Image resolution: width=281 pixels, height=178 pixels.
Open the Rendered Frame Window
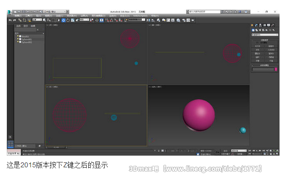pos(188,20)
